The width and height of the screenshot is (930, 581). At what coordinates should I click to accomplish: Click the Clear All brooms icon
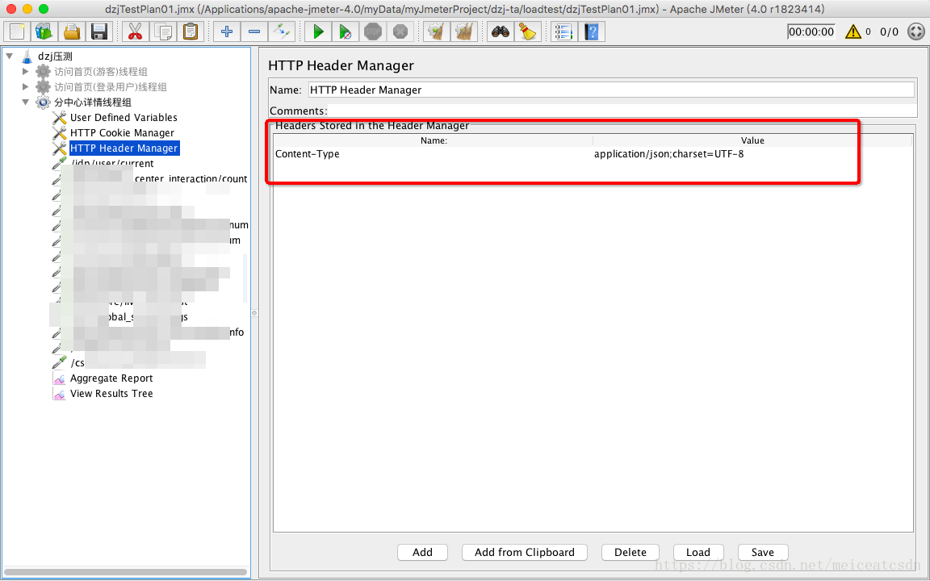point(464,31)
